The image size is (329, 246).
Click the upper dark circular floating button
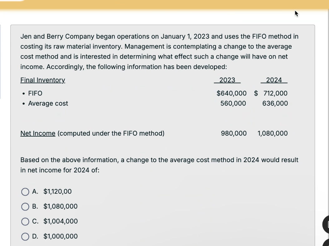point(326,224)
